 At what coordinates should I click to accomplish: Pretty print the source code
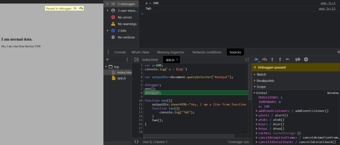coord(136,142)
